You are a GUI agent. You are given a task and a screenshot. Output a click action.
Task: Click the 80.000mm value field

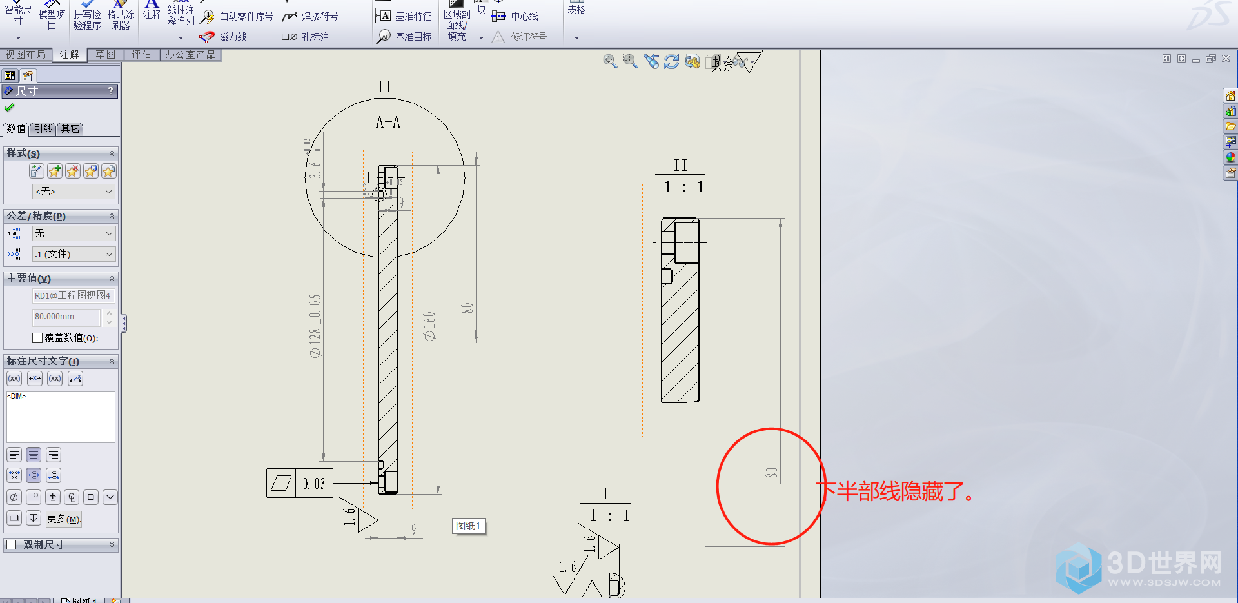point(66,317)
